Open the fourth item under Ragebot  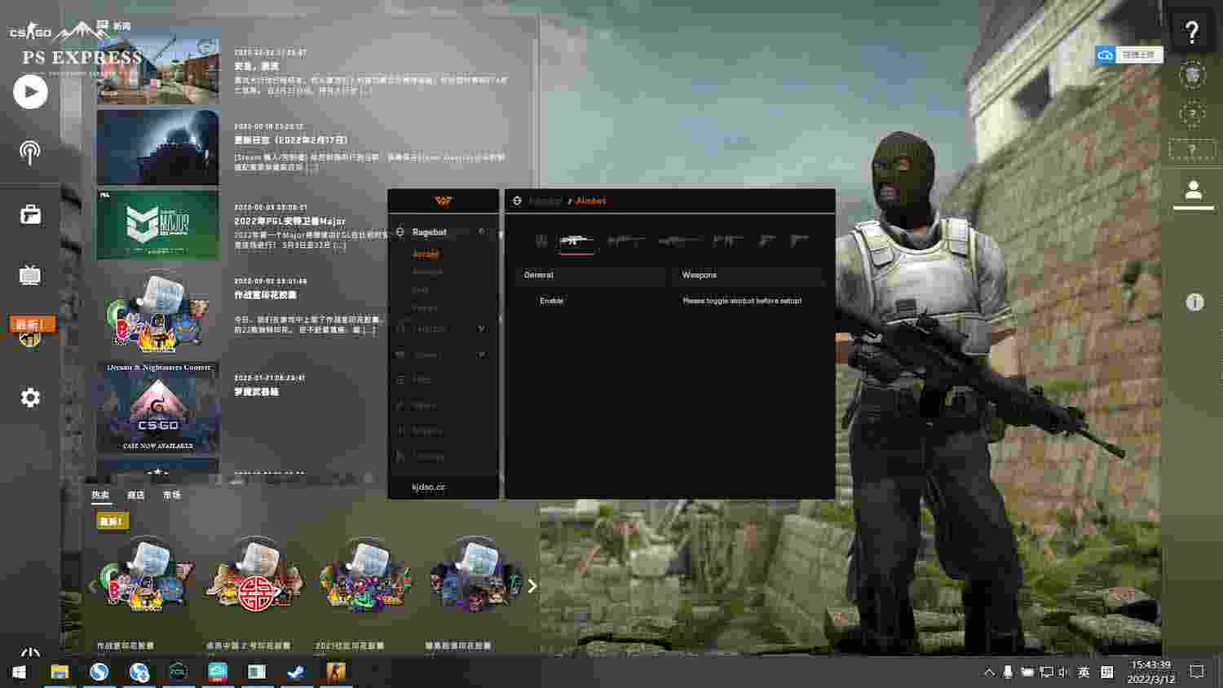[x=425, y=308]
